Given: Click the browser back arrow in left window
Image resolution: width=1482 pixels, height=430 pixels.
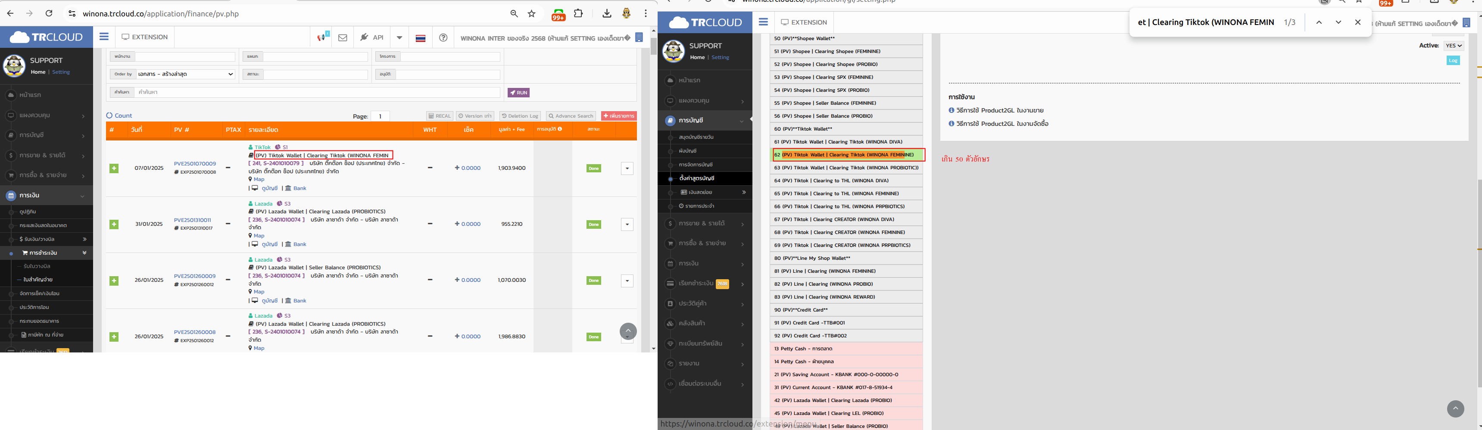Looking at the screenshot, I should (10, 13).
